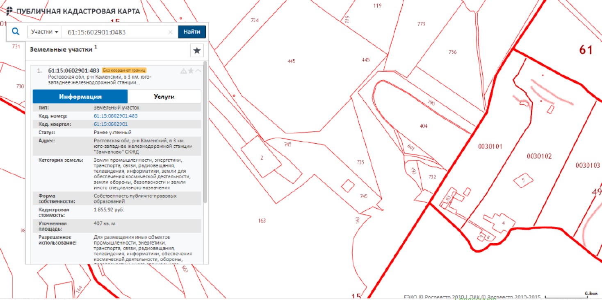Switch to the Информация tab
The image size is (602, 300).
click(x=80, y=97)
